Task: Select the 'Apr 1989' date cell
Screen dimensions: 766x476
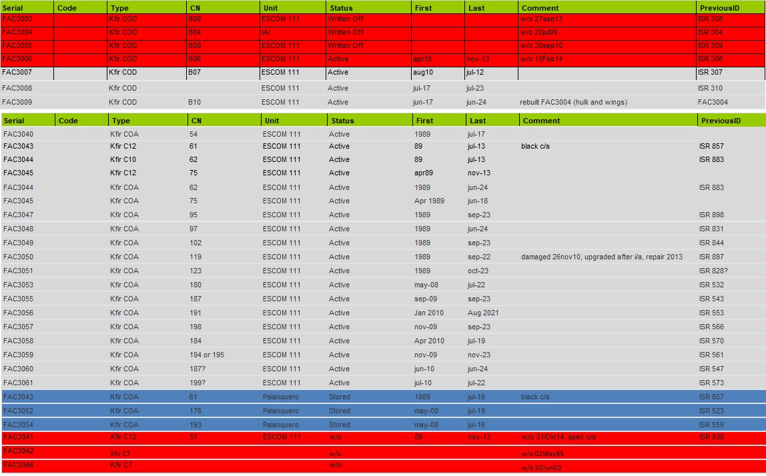Action: (x=430, y=201)
